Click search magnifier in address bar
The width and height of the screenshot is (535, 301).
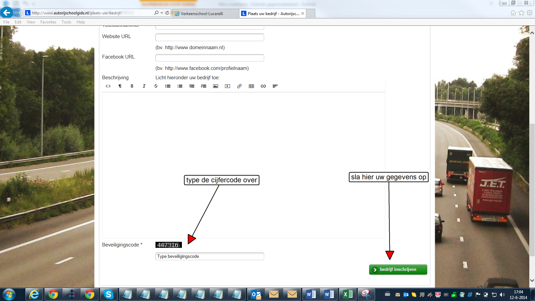pos(156,13)
